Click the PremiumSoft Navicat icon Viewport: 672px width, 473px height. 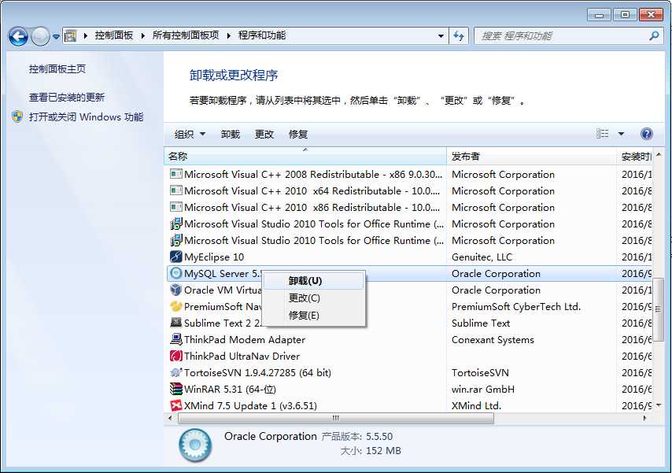176,306
